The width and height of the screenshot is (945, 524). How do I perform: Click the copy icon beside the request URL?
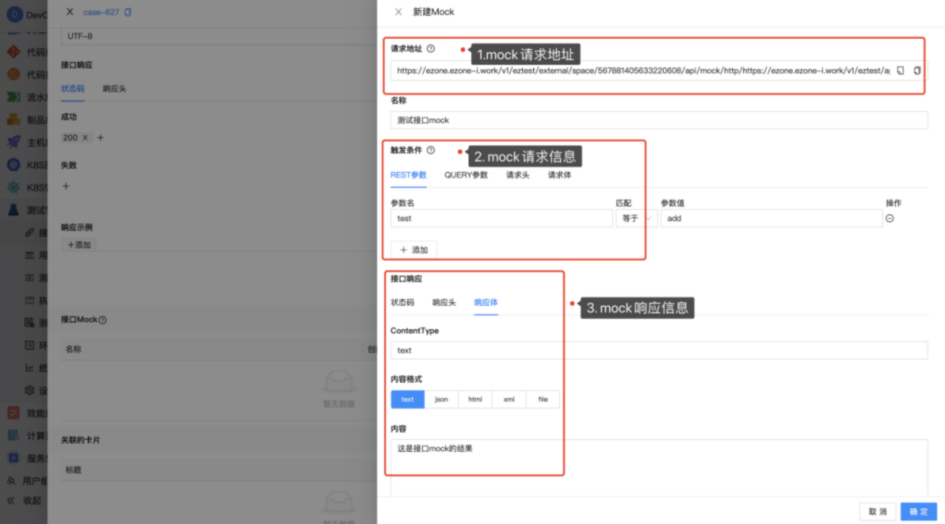900,70
